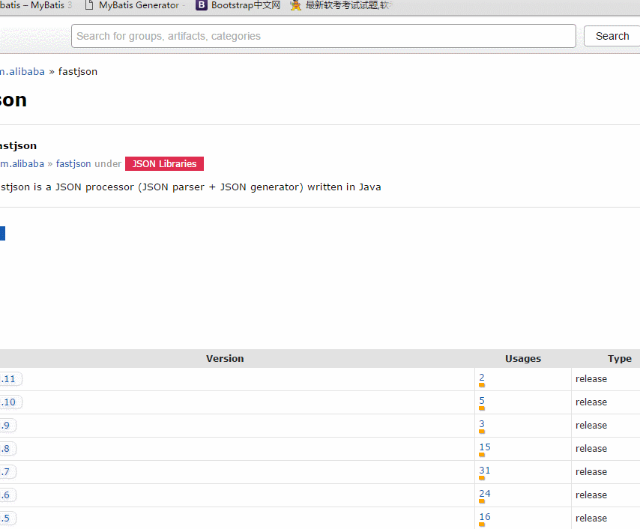Click the 软考 bookmark favicon
Image resolution: width=640 pixels, height=529 pixels.
[295, 5]
